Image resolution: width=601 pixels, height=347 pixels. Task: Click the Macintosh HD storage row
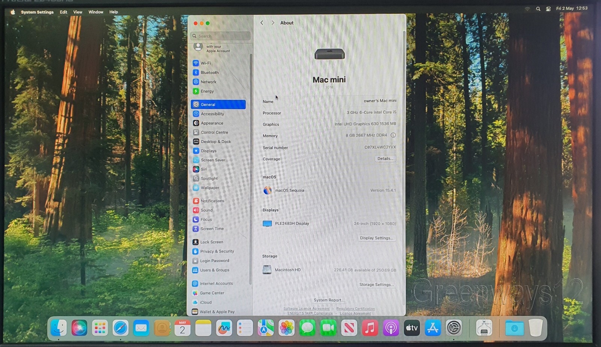point(329,270)
